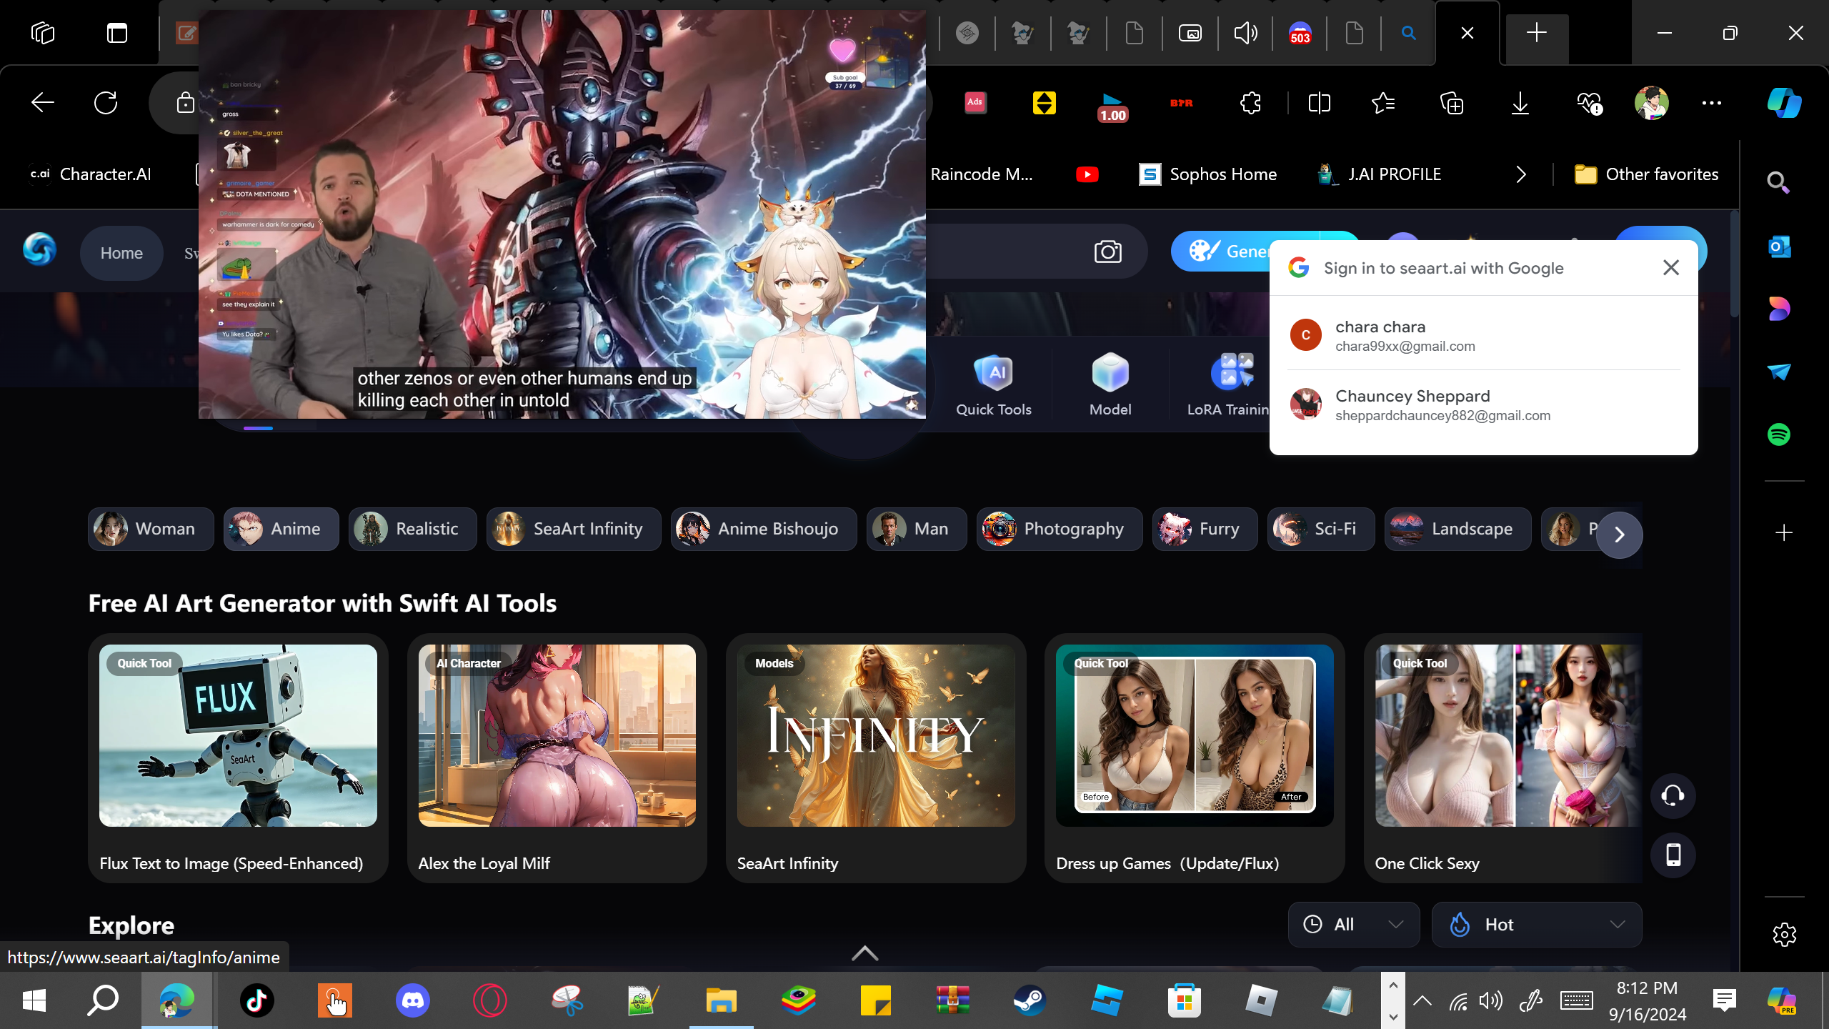Select the Furry category tag
This screenshot has width=1829, height=1029.
pyautogui.click(x=1205, y=529)
